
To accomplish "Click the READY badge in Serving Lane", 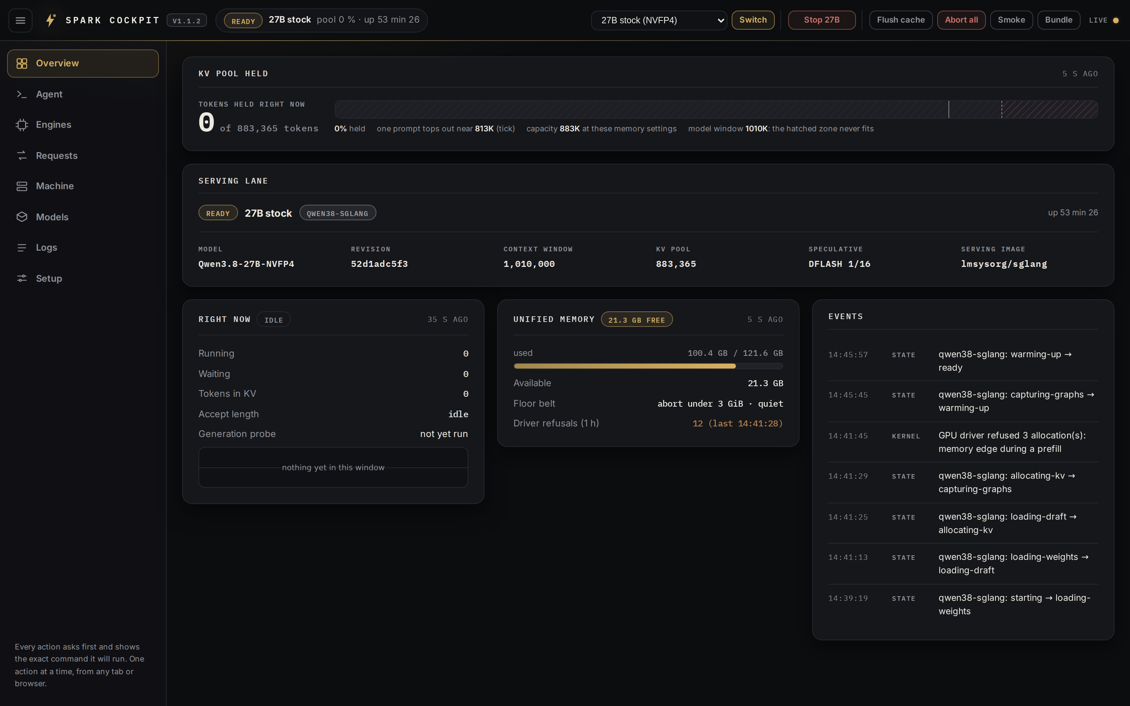I will pyautogui.click(x=218, y=213).
